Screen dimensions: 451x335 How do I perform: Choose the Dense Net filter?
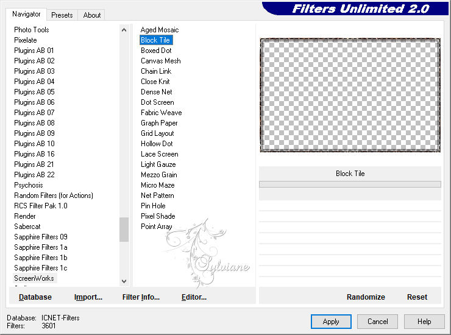pyautogui.click(x=157, y=92)
